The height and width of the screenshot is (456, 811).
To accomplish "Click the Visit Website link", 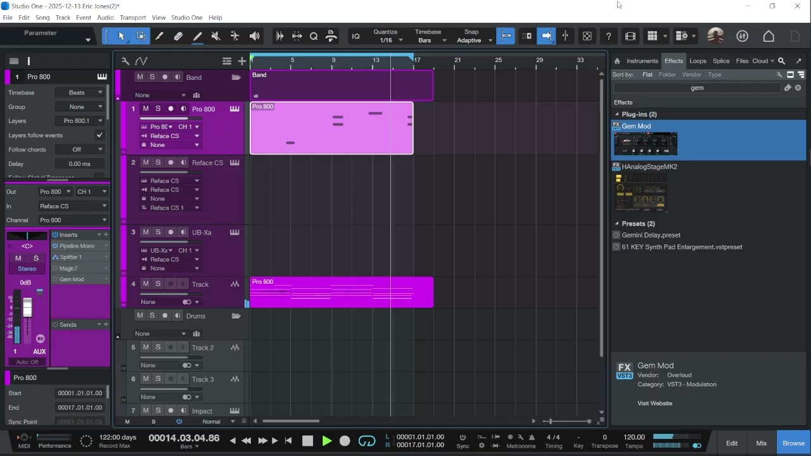I will pyautogui.click(x=655, y=403).
